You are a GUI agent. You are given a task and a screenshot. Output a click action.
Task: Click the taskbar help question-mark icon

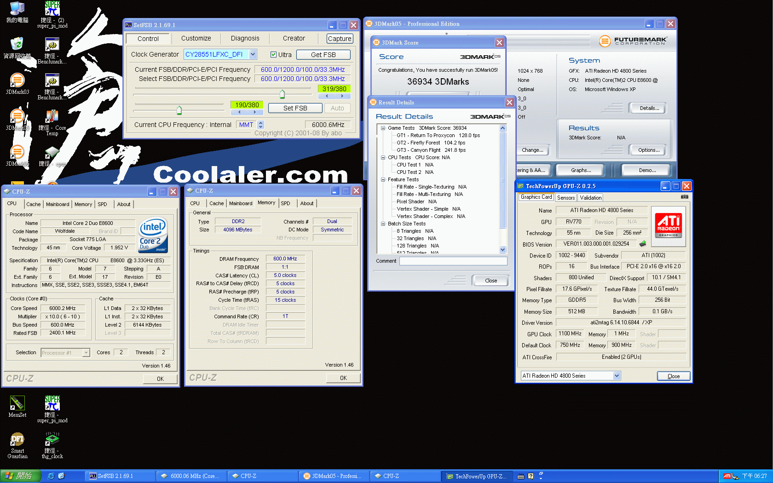pyautogui.click(x=531, y=476)
